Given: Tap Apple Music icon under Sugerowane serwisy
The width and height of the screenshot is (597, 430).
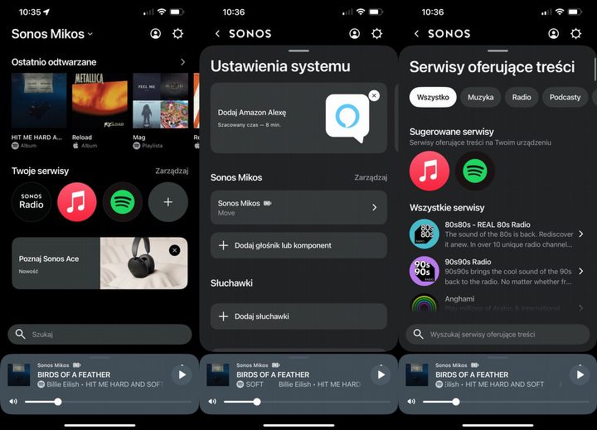Looking at the screenshot, I should (430, 171).
